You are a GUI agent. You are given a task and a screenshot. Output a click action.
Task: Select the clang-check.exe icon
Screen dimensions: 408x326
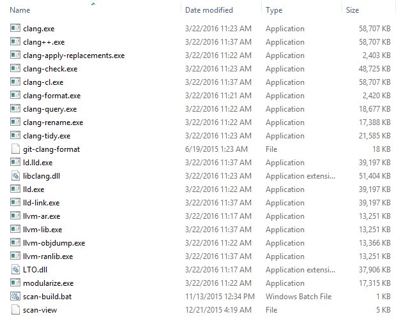click(x=15, y=68)
